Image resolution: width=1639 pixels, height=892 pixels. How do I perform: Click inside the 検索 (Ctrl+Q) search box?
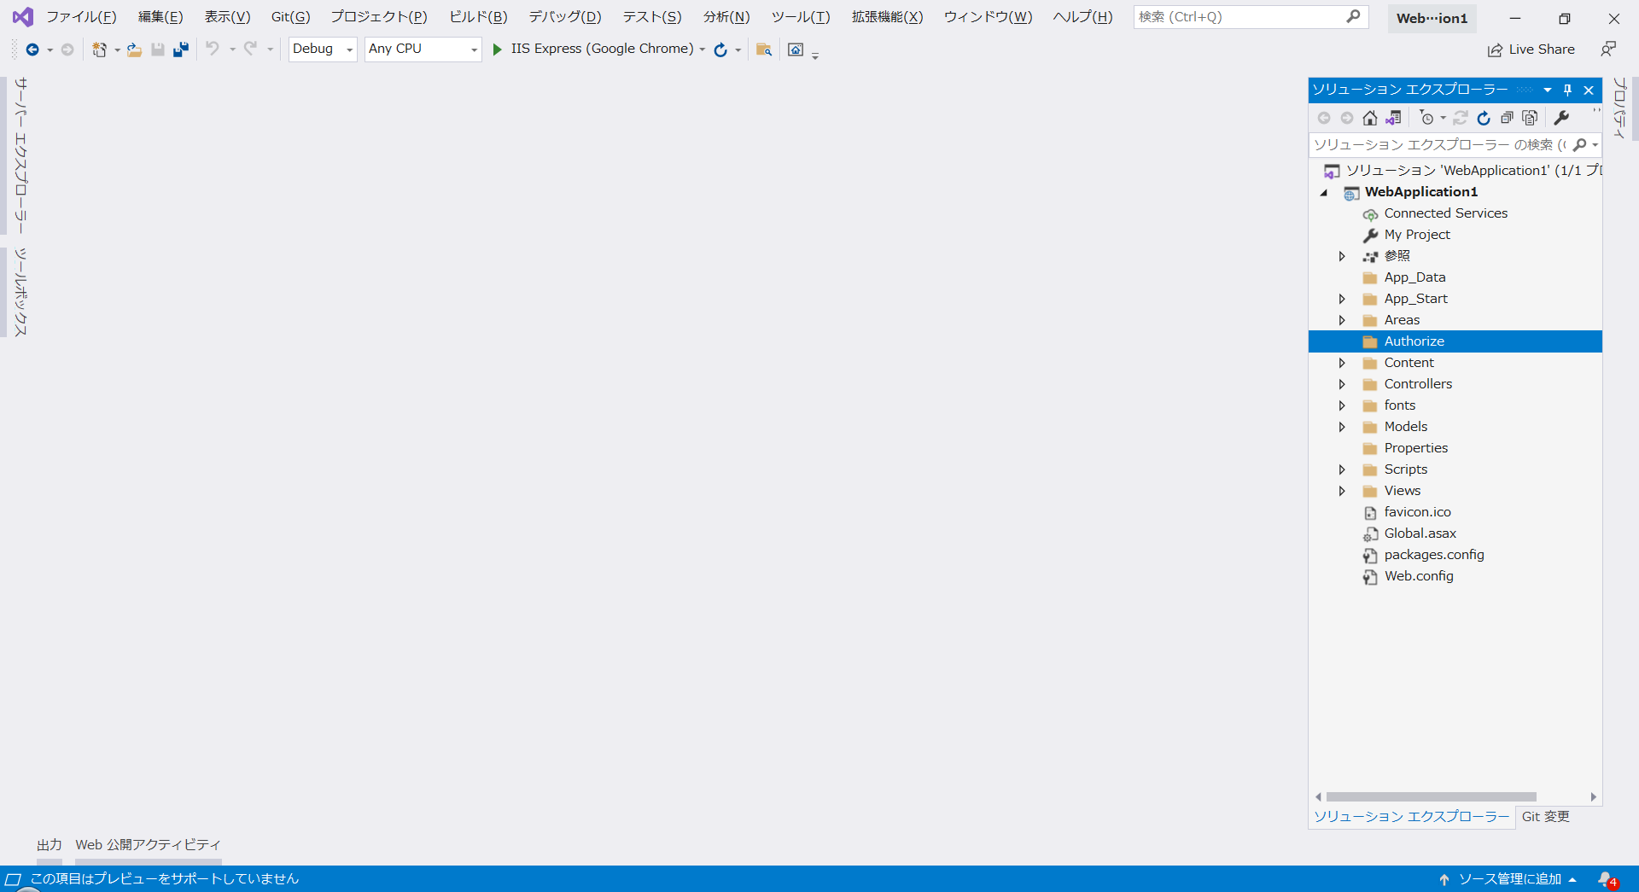(x=1238, y=16)
